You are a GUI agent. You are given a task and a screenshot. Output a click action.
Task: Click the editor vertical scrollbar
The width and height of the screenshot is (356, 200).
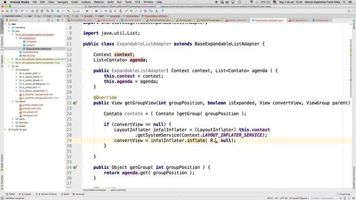[x=351, y=68]
